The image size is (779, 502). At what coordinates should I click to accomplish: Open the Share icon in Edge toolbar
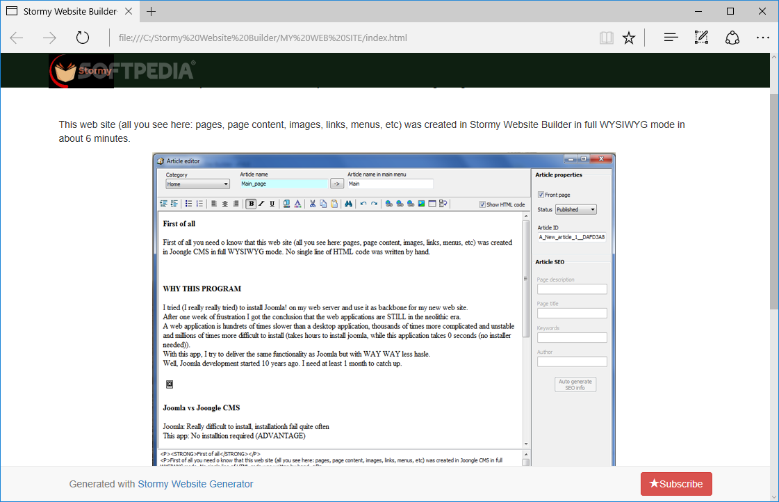(x=732, y=38)
